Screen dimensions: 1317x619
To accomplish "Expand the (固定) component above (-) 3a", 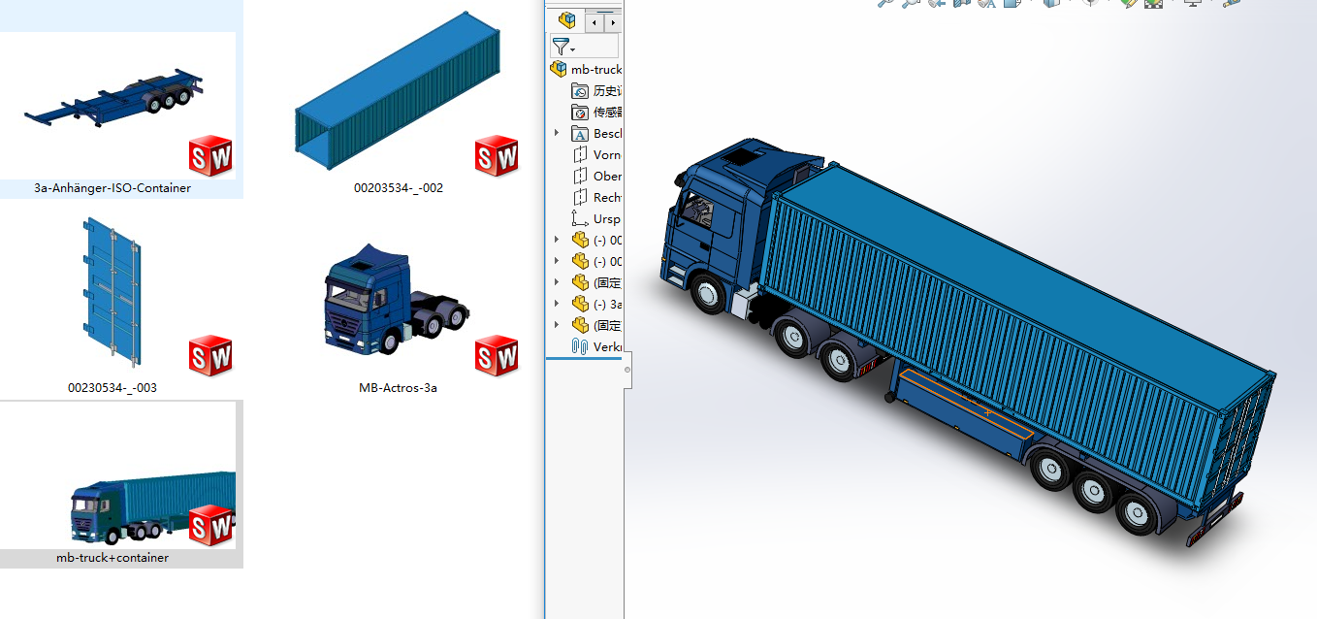I will (x=557, y=282).
